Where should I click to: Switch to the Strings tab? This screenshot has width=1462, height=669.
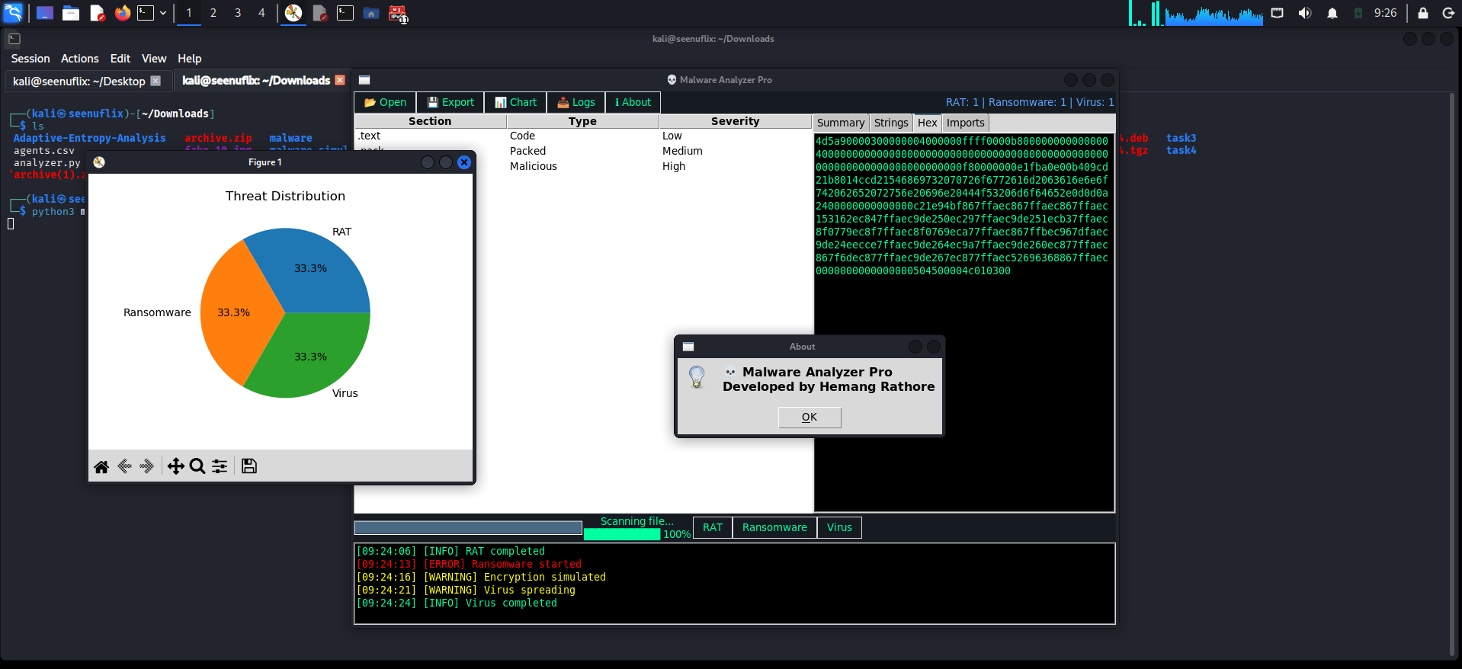click(890, 123)
